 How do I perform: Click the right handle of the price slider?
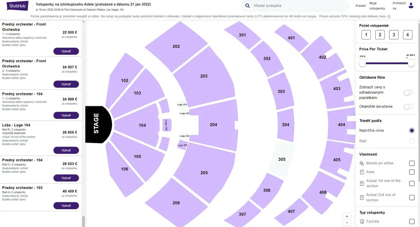click(x=411, y=63)
